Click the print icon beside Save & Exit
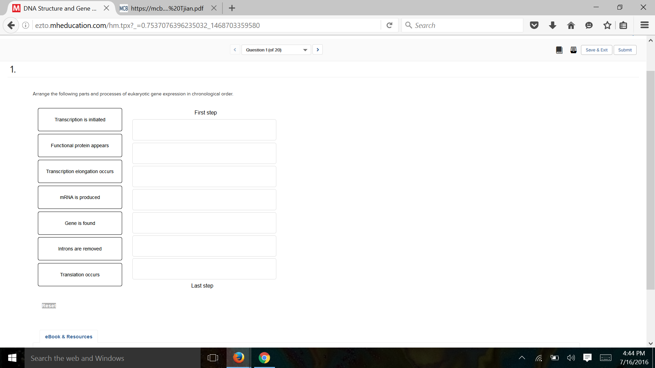This screenshot has height=368, width=655. [573, 50]
